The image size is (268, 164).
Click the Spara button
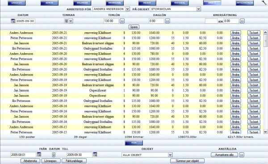click(134, 27)
